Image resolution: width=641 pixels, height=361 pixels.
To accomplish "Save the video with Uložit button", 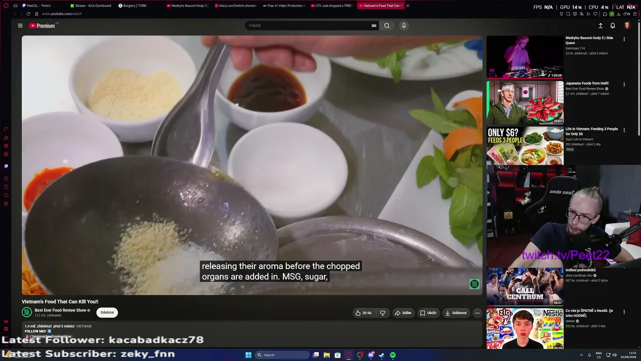I will point(428,313).
